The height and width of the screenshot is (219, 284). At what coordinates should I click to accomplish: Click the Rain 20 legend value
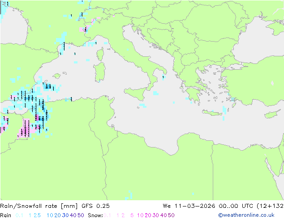[58, 215]
